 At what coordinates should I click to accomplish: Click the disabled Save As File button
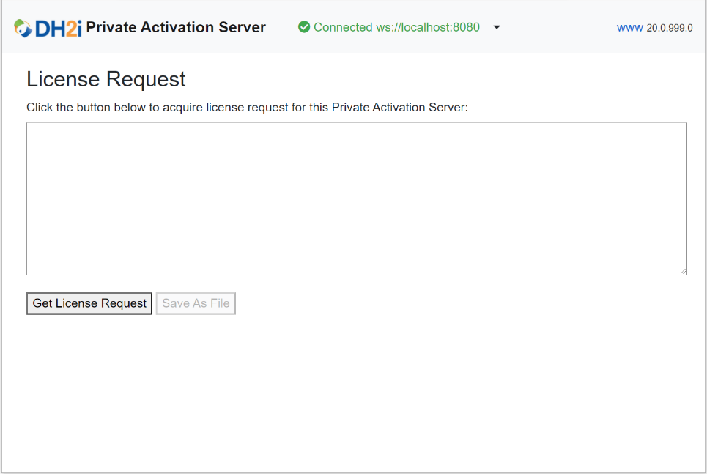click(x=195, y=303)
